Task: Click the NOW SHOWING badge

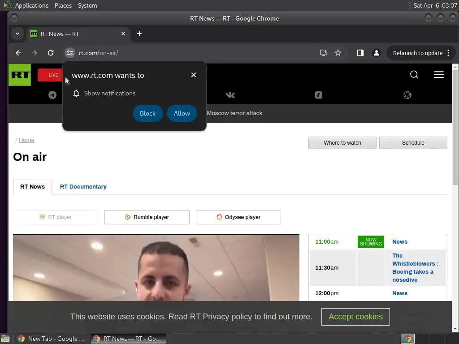Action: (371, 241)
